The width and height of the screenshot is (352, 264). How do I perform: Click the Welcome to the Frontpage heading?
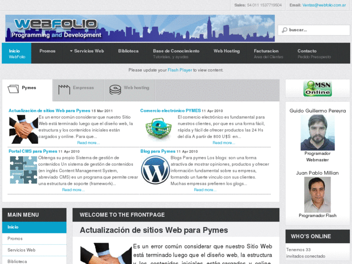[122, 215]
